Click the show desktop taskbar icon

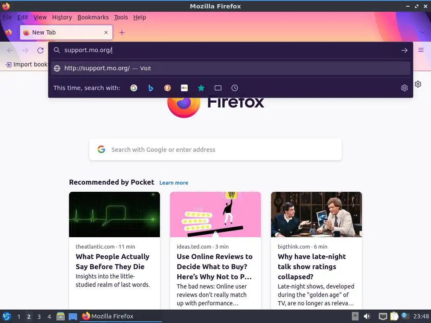[73, 316]
